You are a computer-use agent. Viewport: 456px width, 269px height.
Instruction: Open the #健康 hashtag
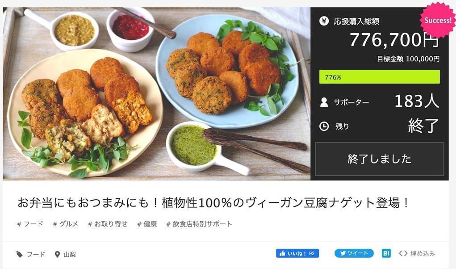coord(147,224)
